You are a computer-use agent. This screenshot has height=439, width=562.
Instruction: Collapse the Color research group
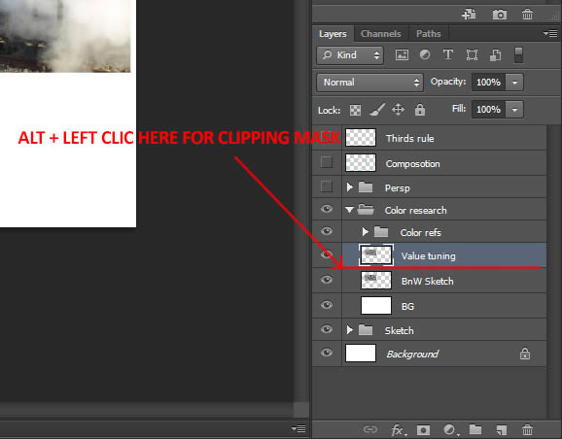coord(349,210)
